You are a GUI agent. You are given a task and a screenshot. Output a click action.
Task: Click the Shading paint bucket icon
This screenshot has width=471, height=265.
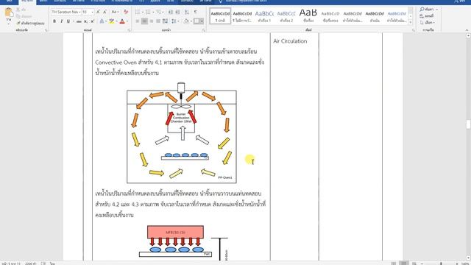click(x=186, y=21)
